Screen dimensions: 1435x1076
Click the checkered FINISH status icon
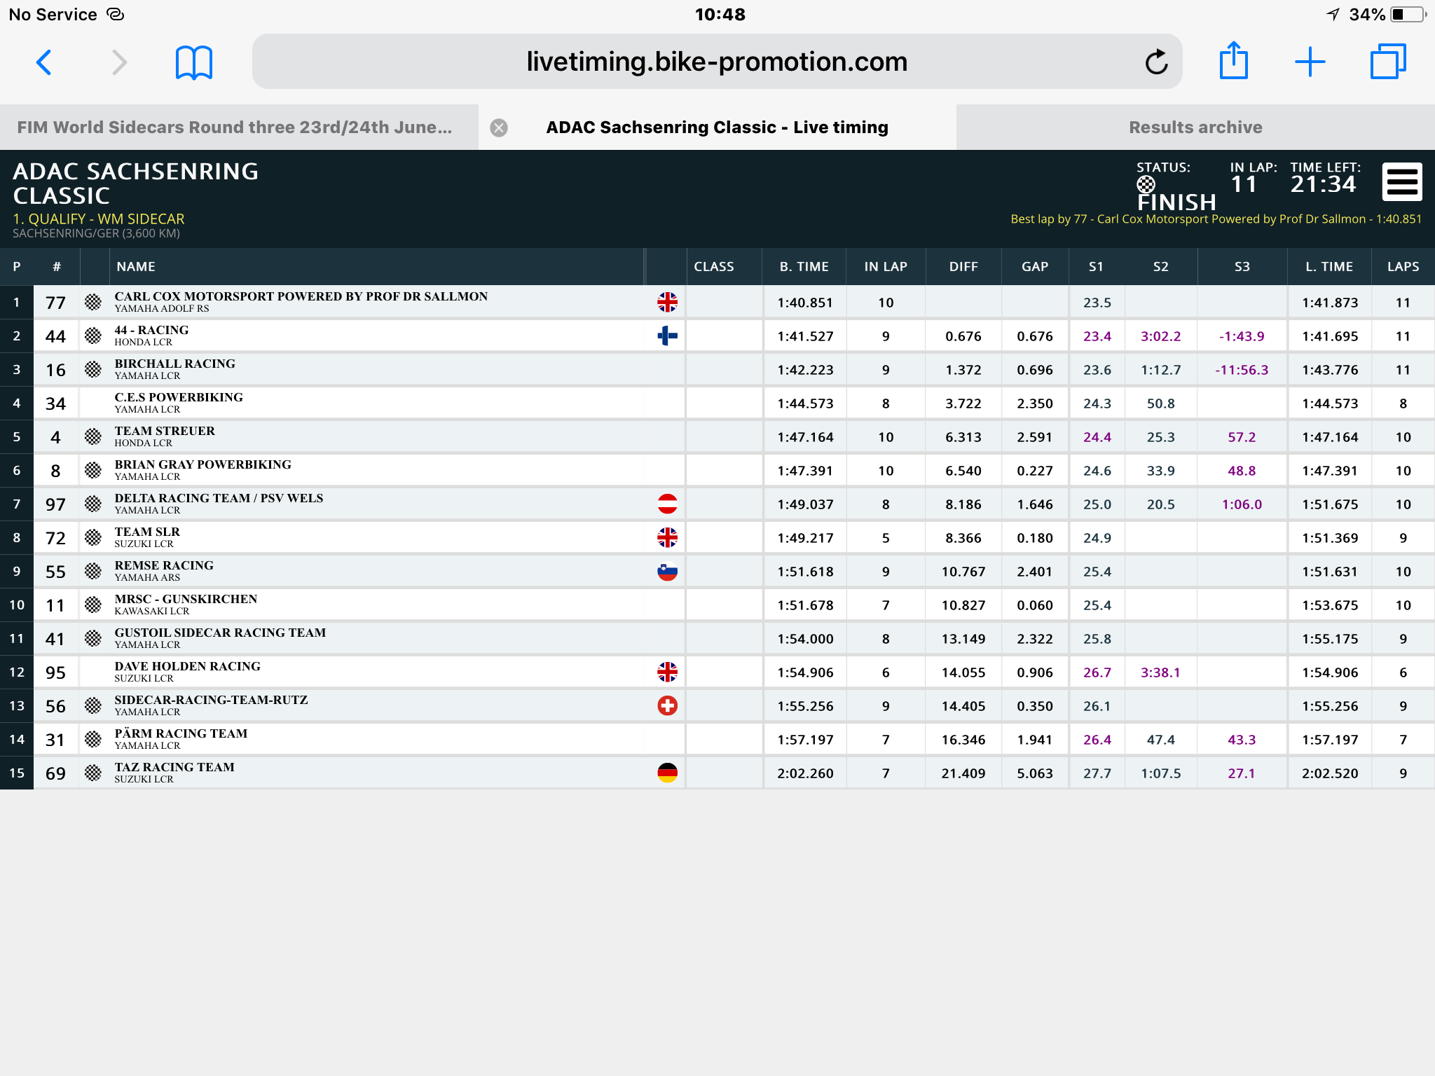click(1146, 185)
